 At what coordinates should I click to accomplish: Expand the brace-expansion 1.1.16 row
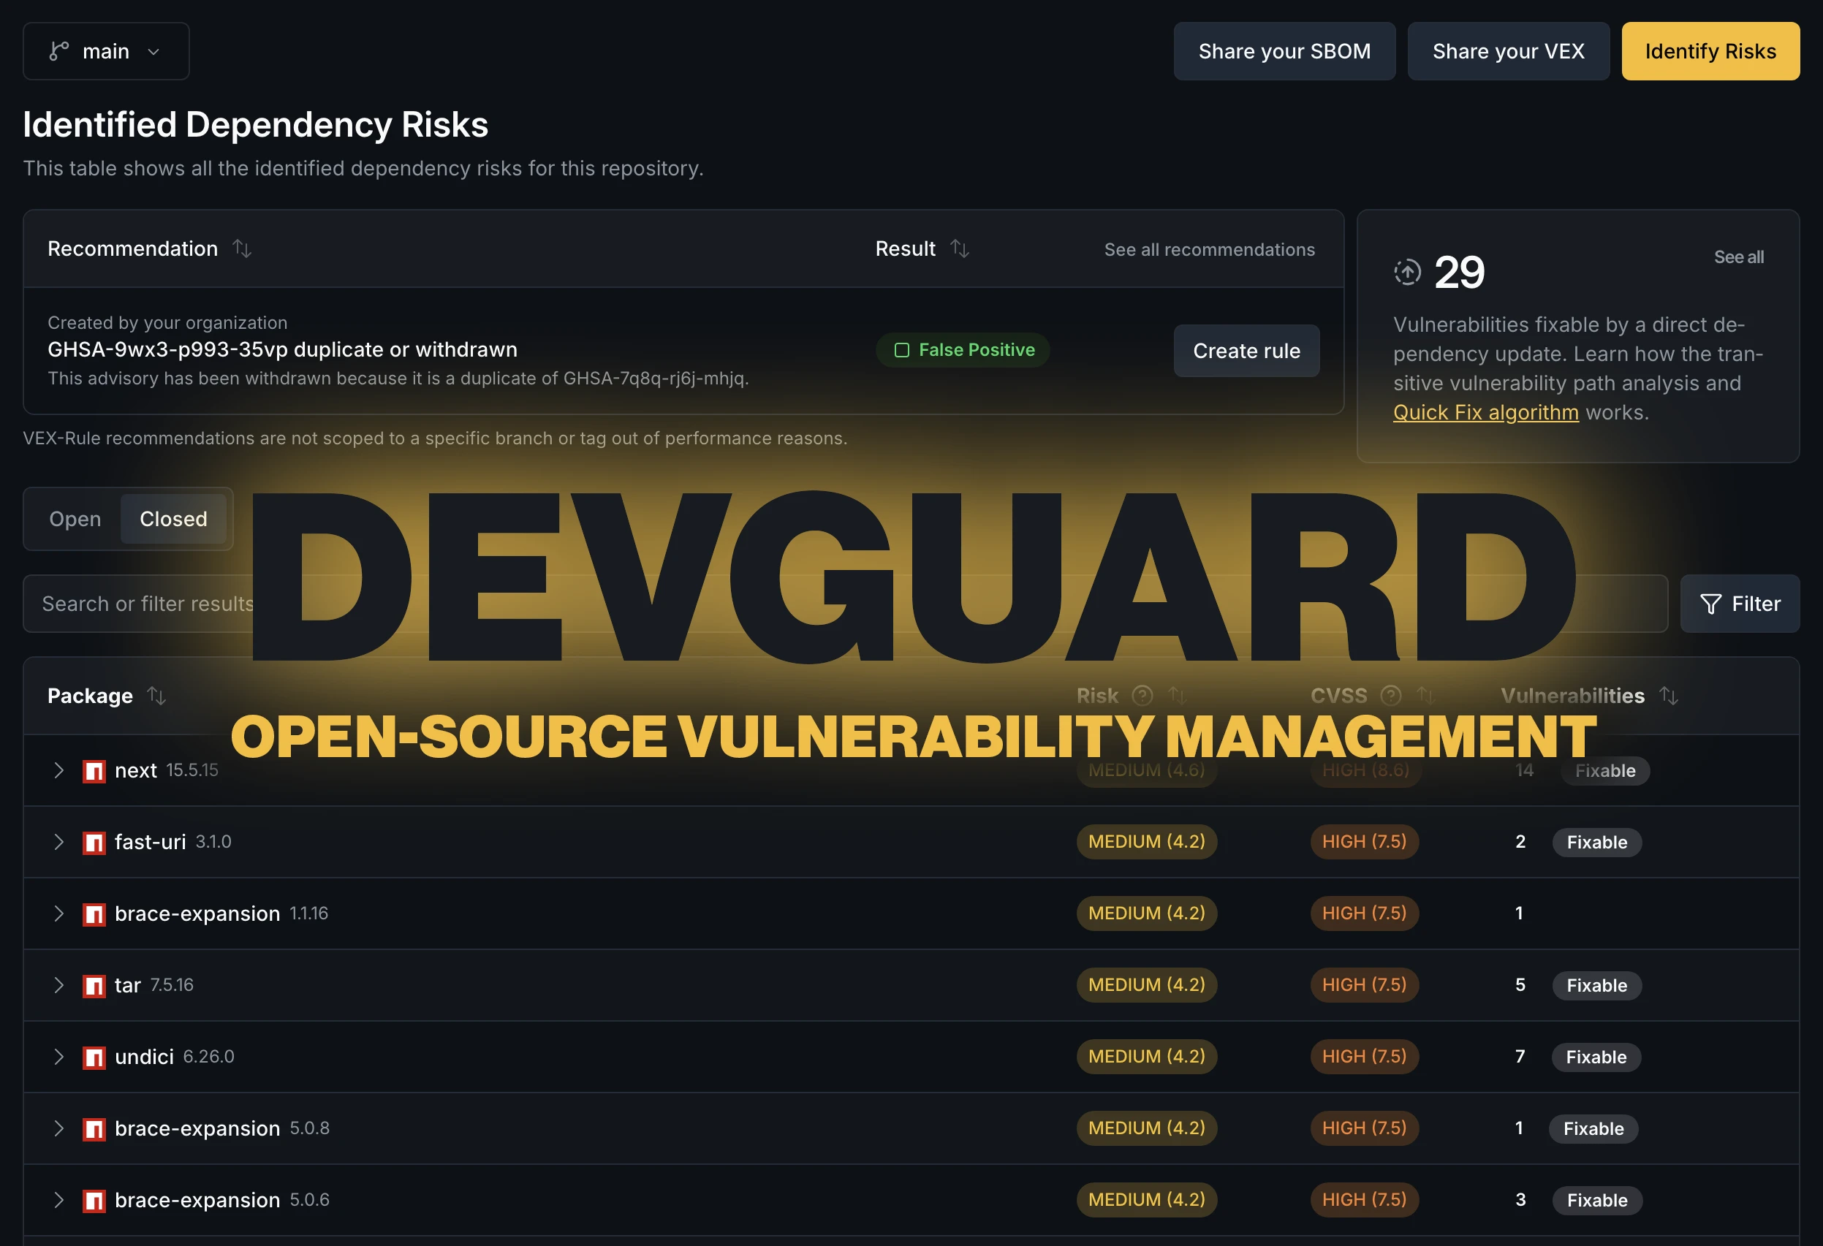pos(58,913)
